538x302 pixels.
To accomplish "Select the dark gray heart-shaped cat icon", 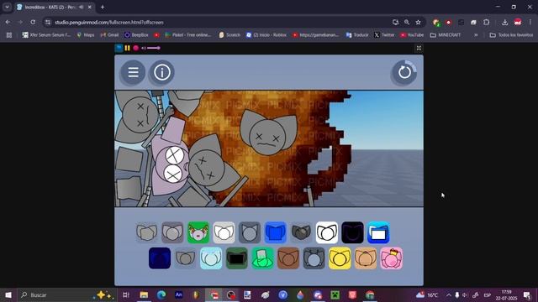I will coord(301,232).
